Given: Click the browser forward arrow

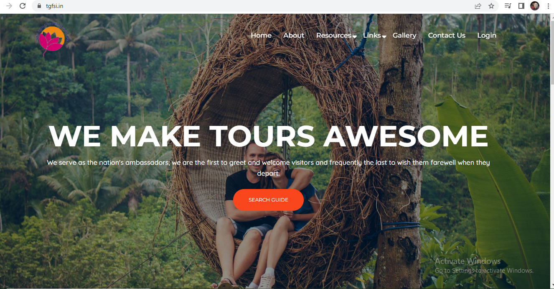Looking at the screenshot, I should pos(9,6).
